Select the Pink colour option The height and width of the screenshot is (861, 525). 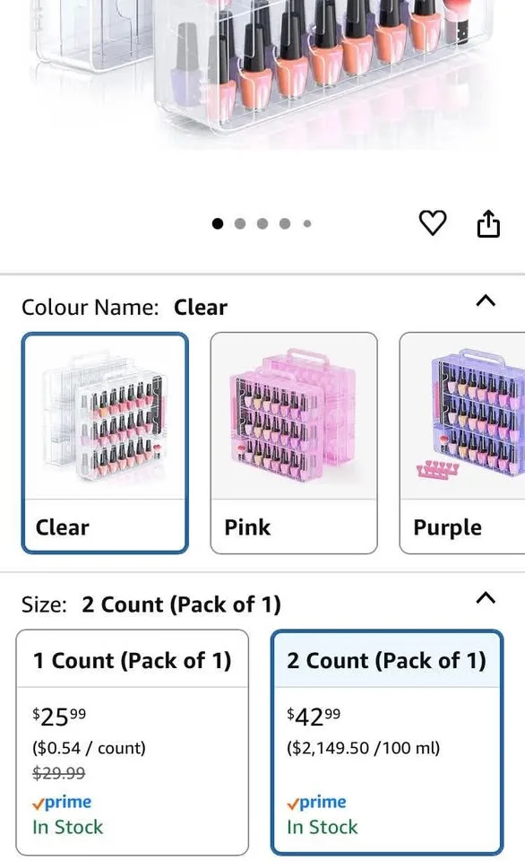pyautogui.click(x=293, y=442)
